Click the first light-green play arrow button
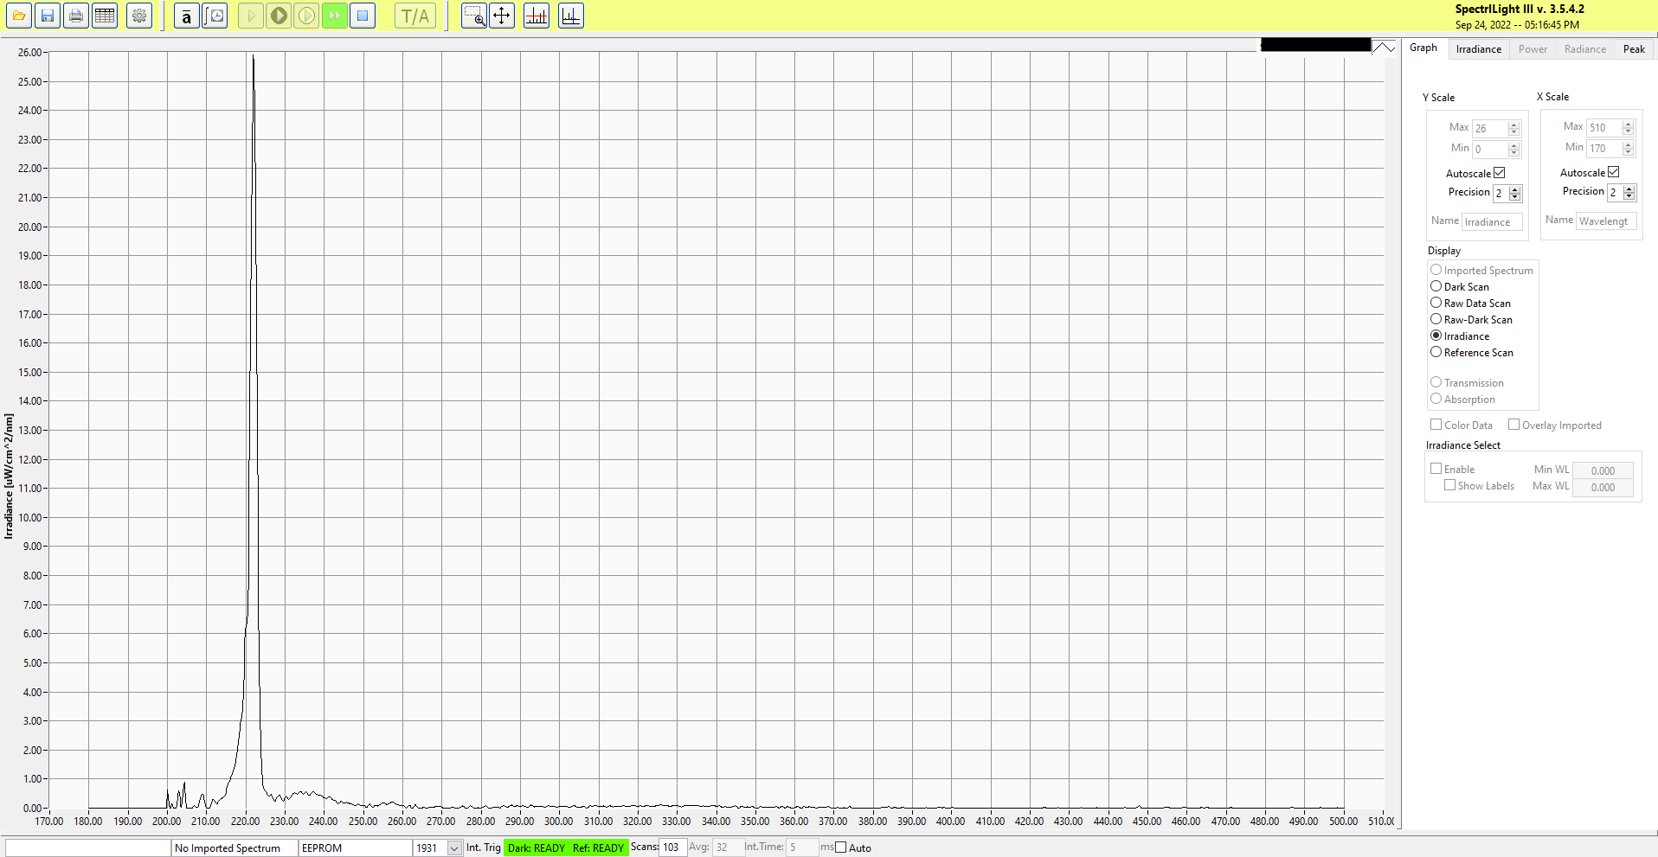The height and width of the screenshot is (857, 1658). click(x=251, y=16)
